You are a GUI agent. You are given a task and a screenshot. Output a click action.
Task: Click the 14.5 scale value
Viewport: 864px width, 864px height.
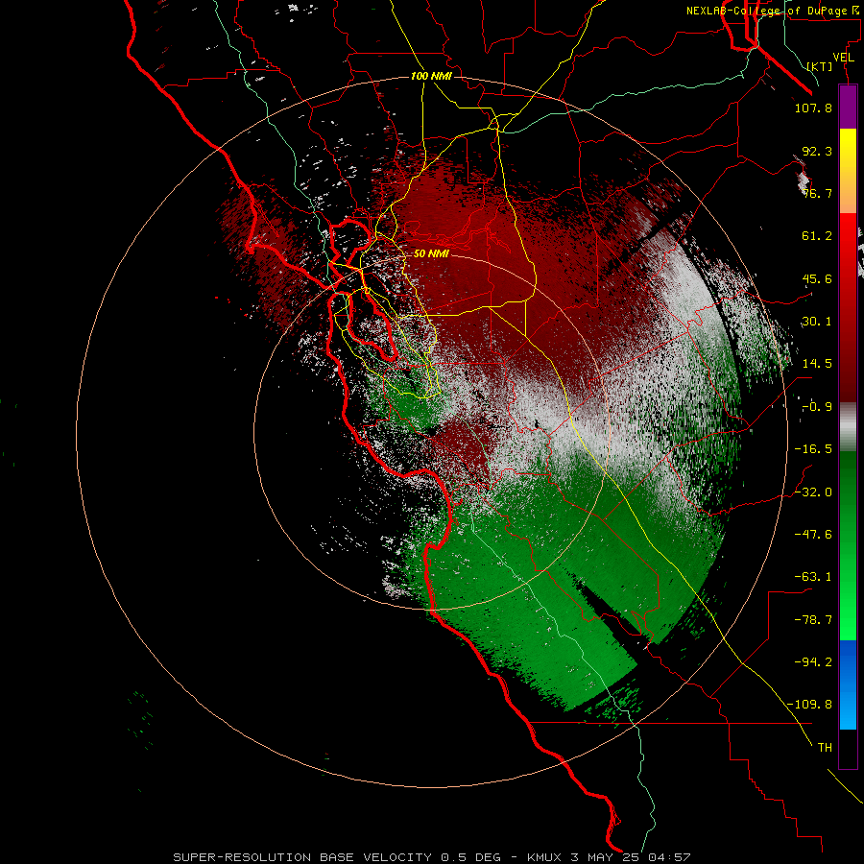pyautogui.click(x=817, y=364)
